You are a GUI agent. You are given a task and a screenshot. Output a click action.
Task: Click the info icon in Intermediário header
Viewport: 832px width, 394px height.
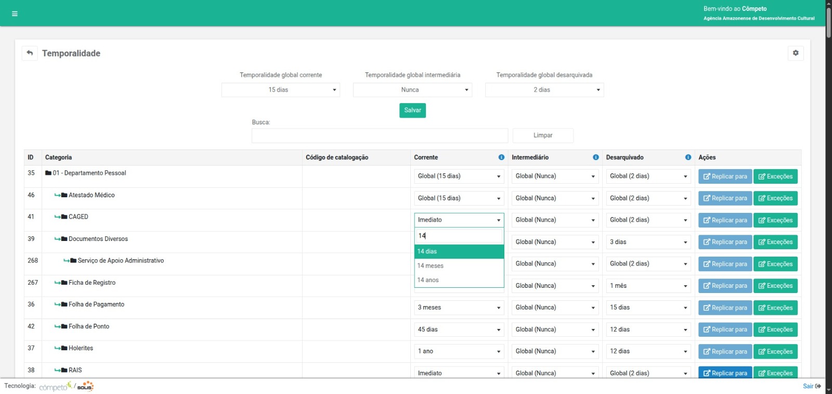point(595,157)
